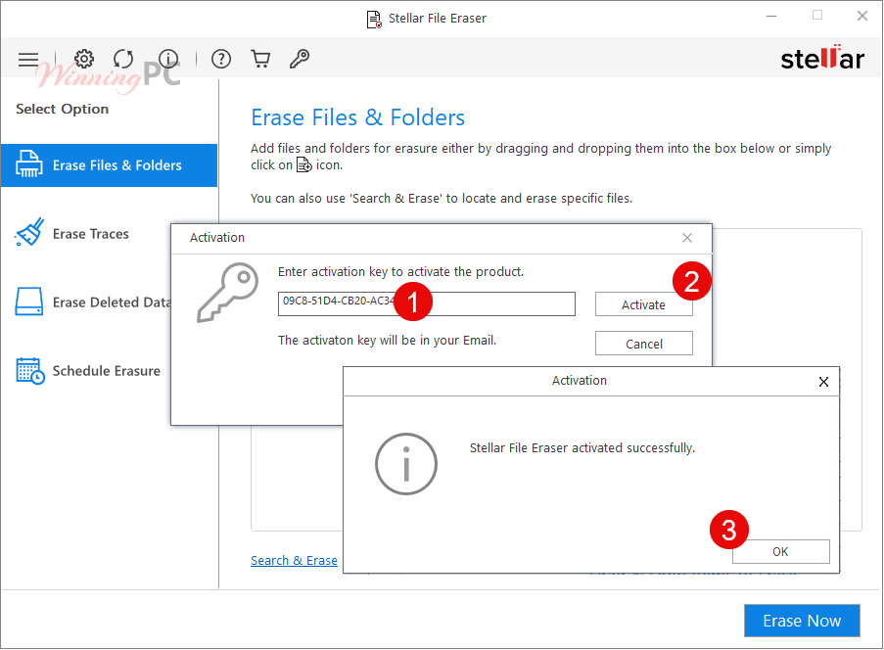Open help with the question mark icon

point(221,59)
